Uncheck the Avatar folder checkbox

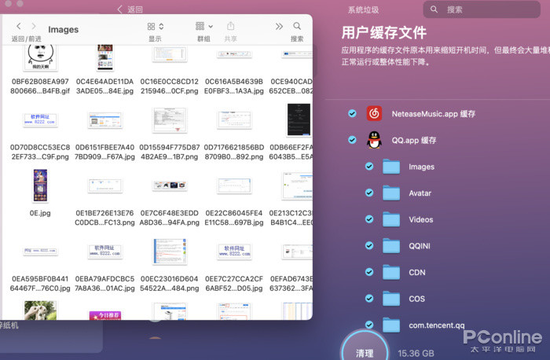[x=369, y=193]
